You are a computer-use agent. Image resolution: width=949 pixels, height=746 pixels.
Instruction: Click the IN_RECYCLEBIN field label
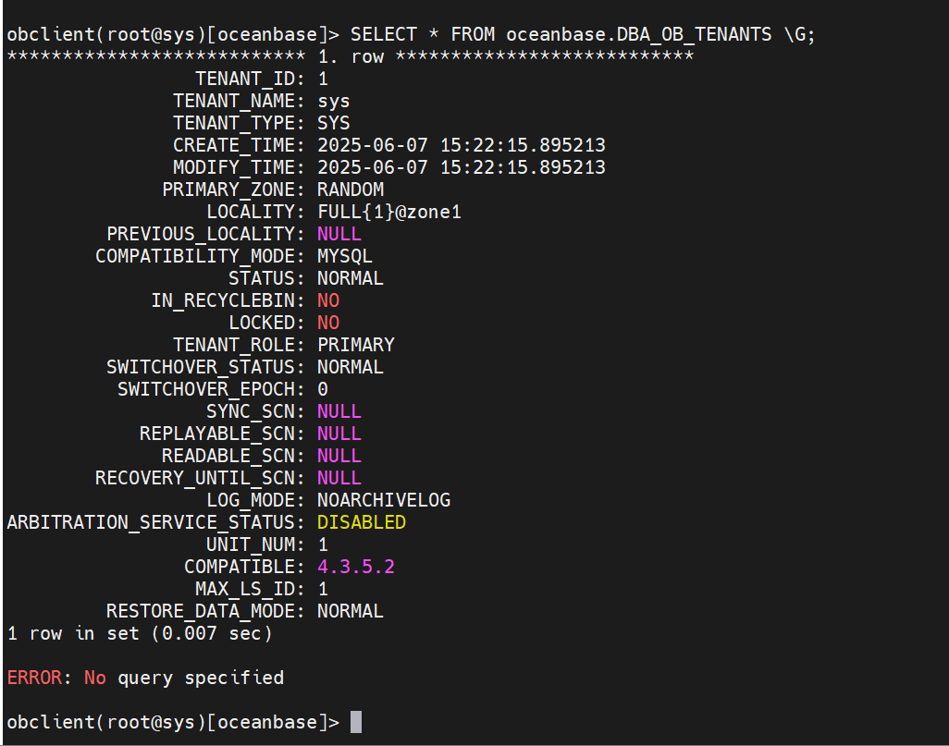pyautogui.click(x=228, y=300)
